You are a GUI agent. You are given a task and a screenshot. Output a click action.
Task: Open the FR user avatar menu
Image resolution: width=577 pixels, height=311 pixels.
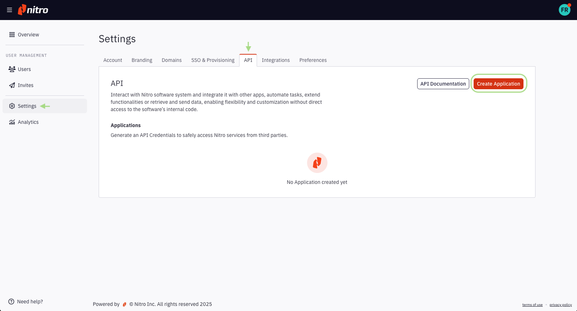coord(564,10)
